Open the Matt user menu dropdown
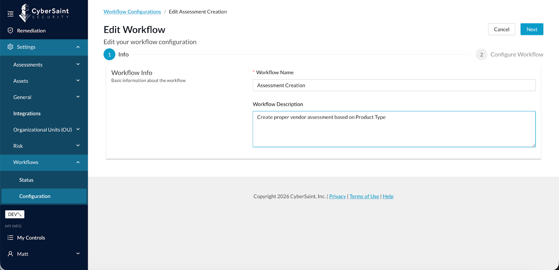This screenshot has height=270, width=559. (x=78, y=254)
